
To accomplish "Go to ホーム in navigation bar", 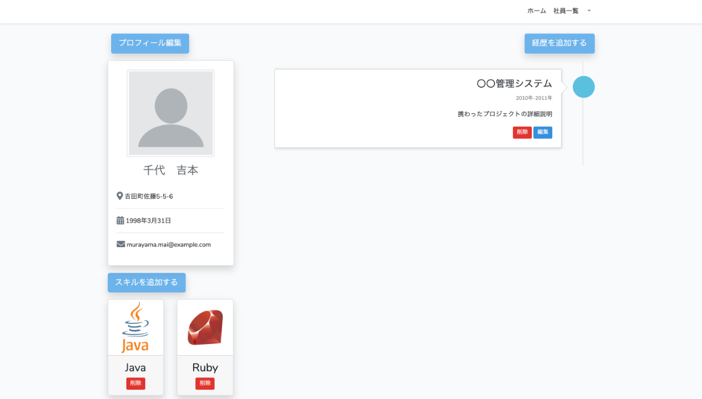I will [536, 11].
